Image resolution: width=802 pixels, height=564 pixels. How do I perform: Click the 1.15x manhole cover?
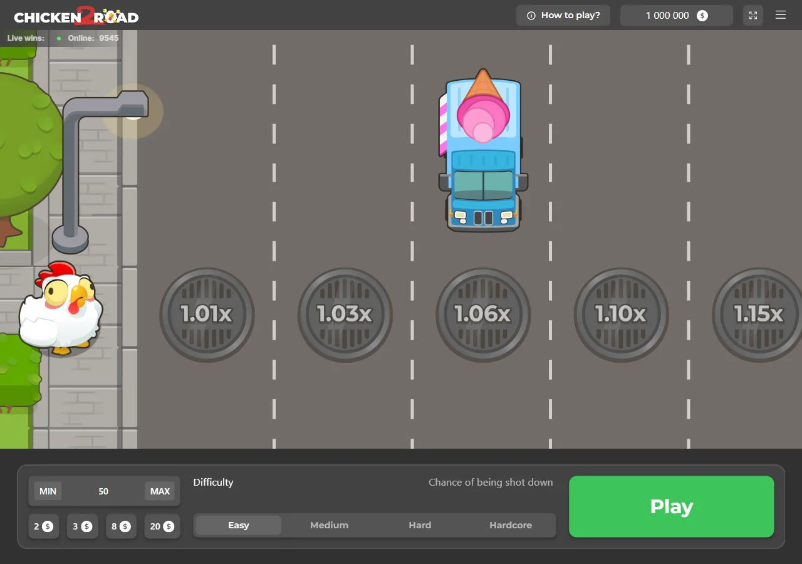tap(758, 314)
